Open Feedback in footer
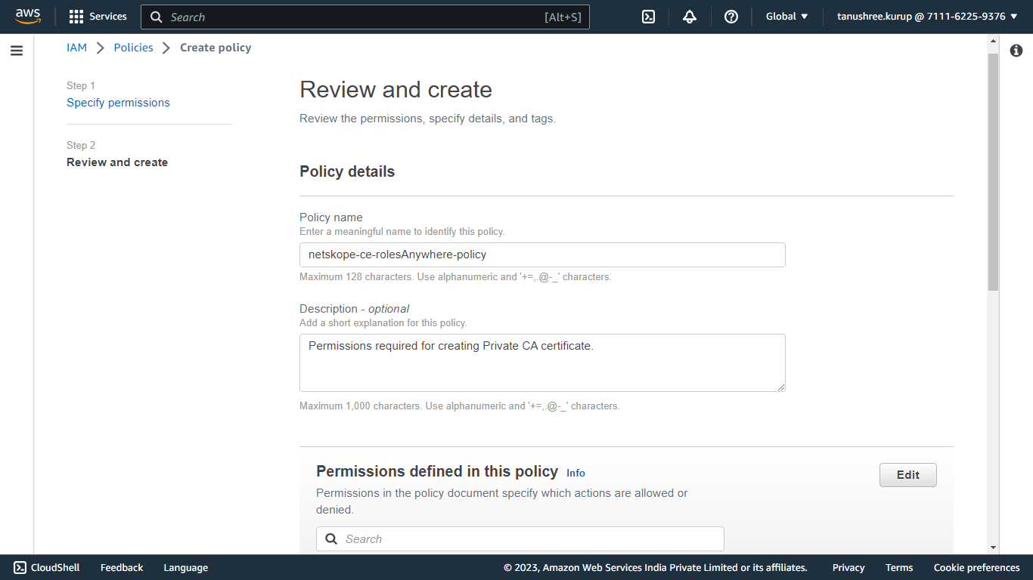 click(x=122, y=568)
